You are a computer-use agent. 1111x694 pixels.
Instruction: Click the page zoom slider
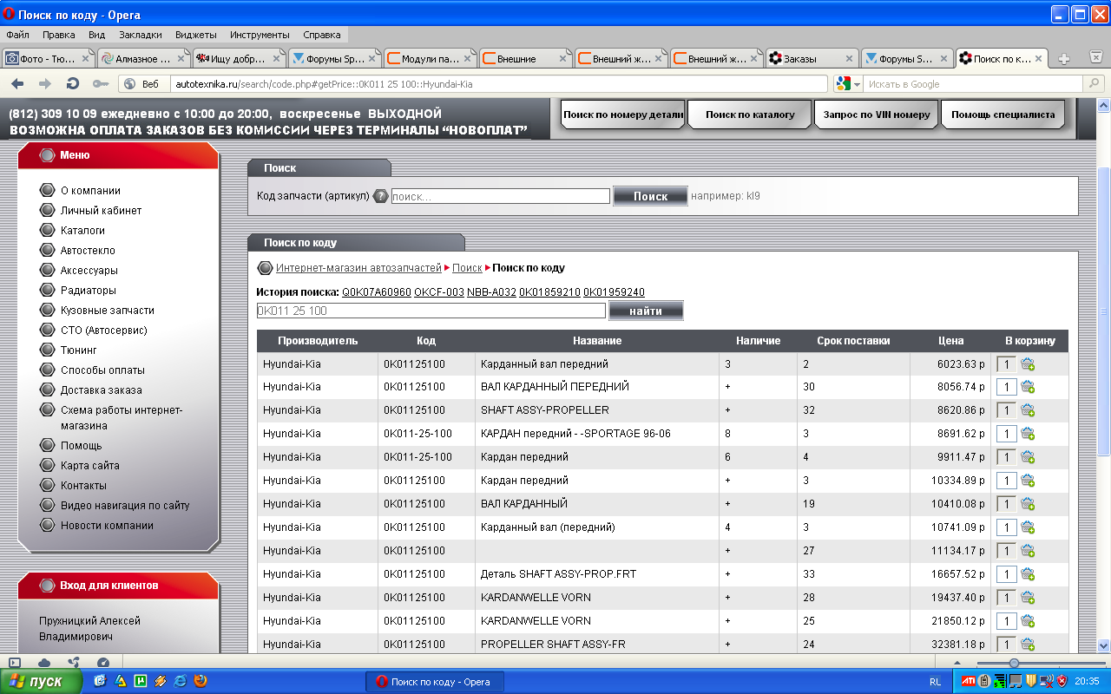pos(1013,663)
